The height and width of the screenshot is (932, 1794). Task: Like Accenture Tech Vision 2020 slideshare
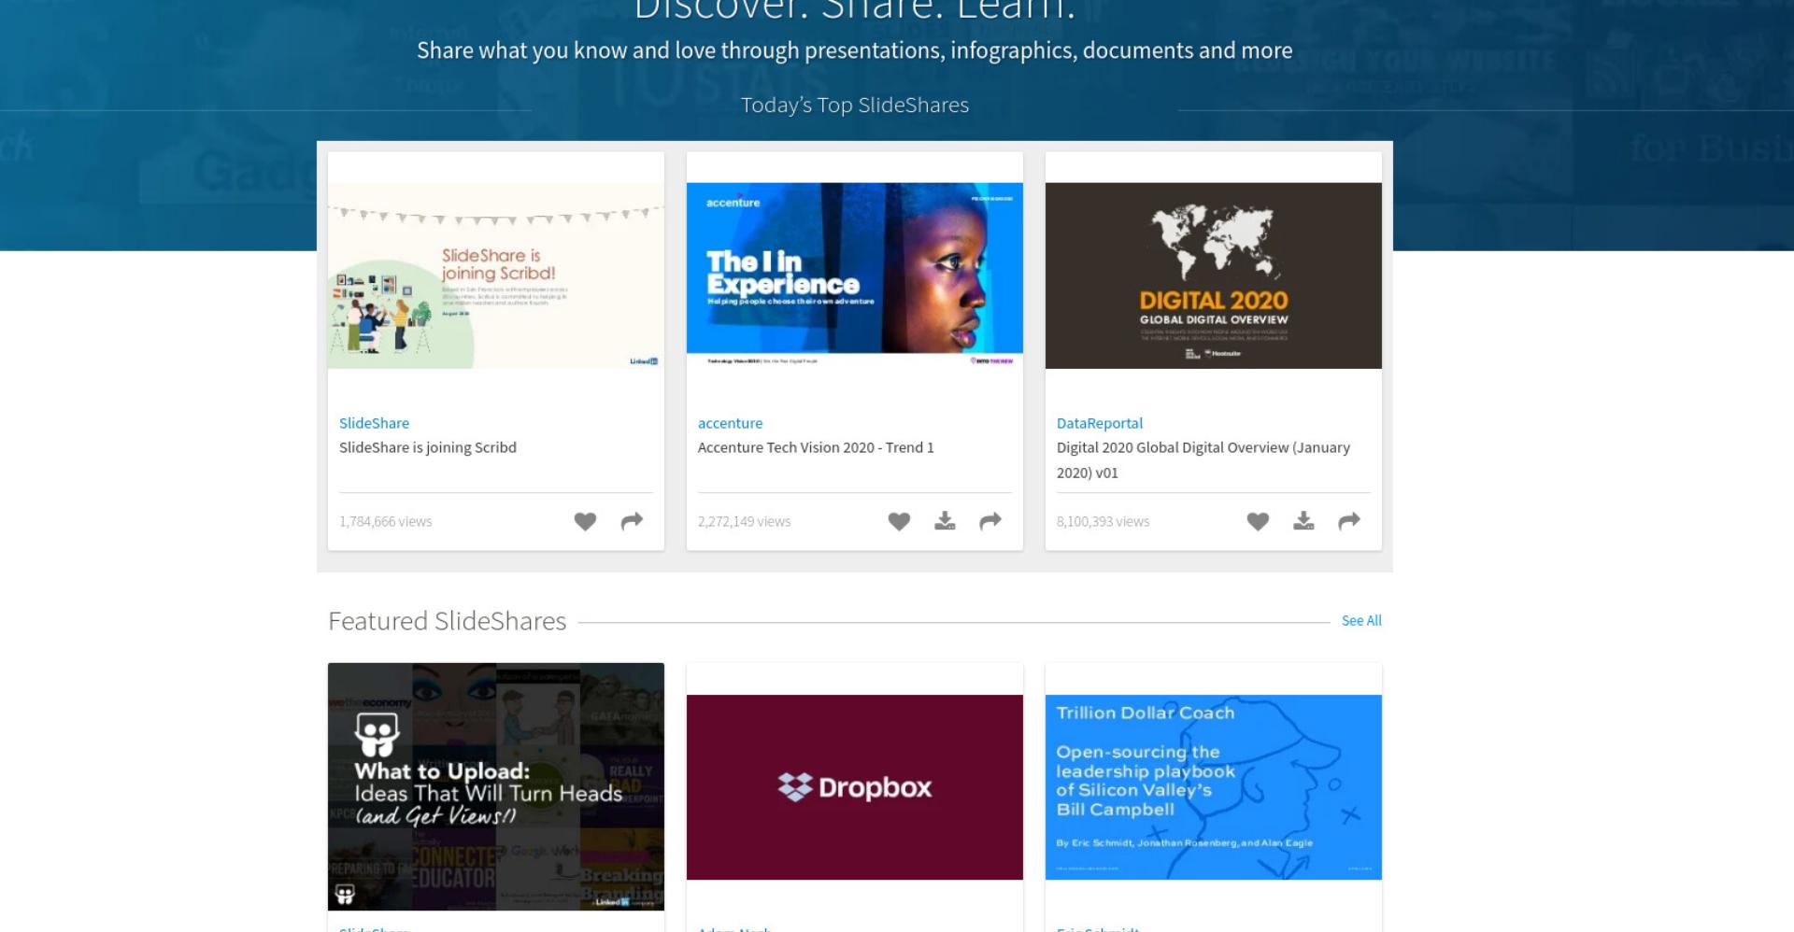point(899,521)
